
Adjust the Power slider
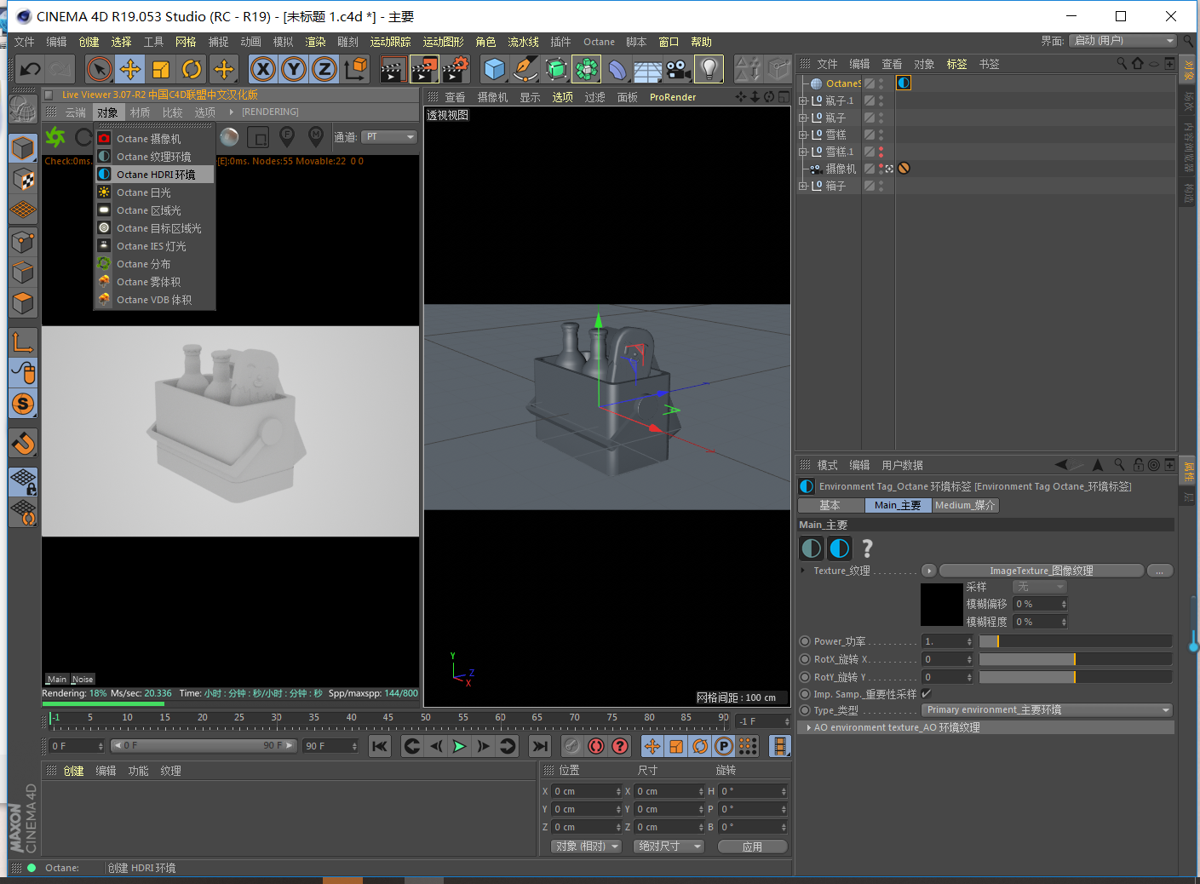(x=1076, y=641)
